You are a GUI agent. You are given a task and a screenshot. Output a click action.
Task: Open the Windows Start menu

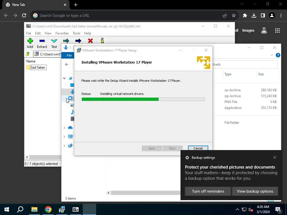(7, 209)
